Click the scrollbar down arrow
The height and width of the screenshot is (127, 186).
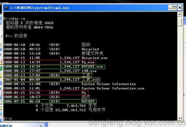pyautogui.click(x=179, y=118)
